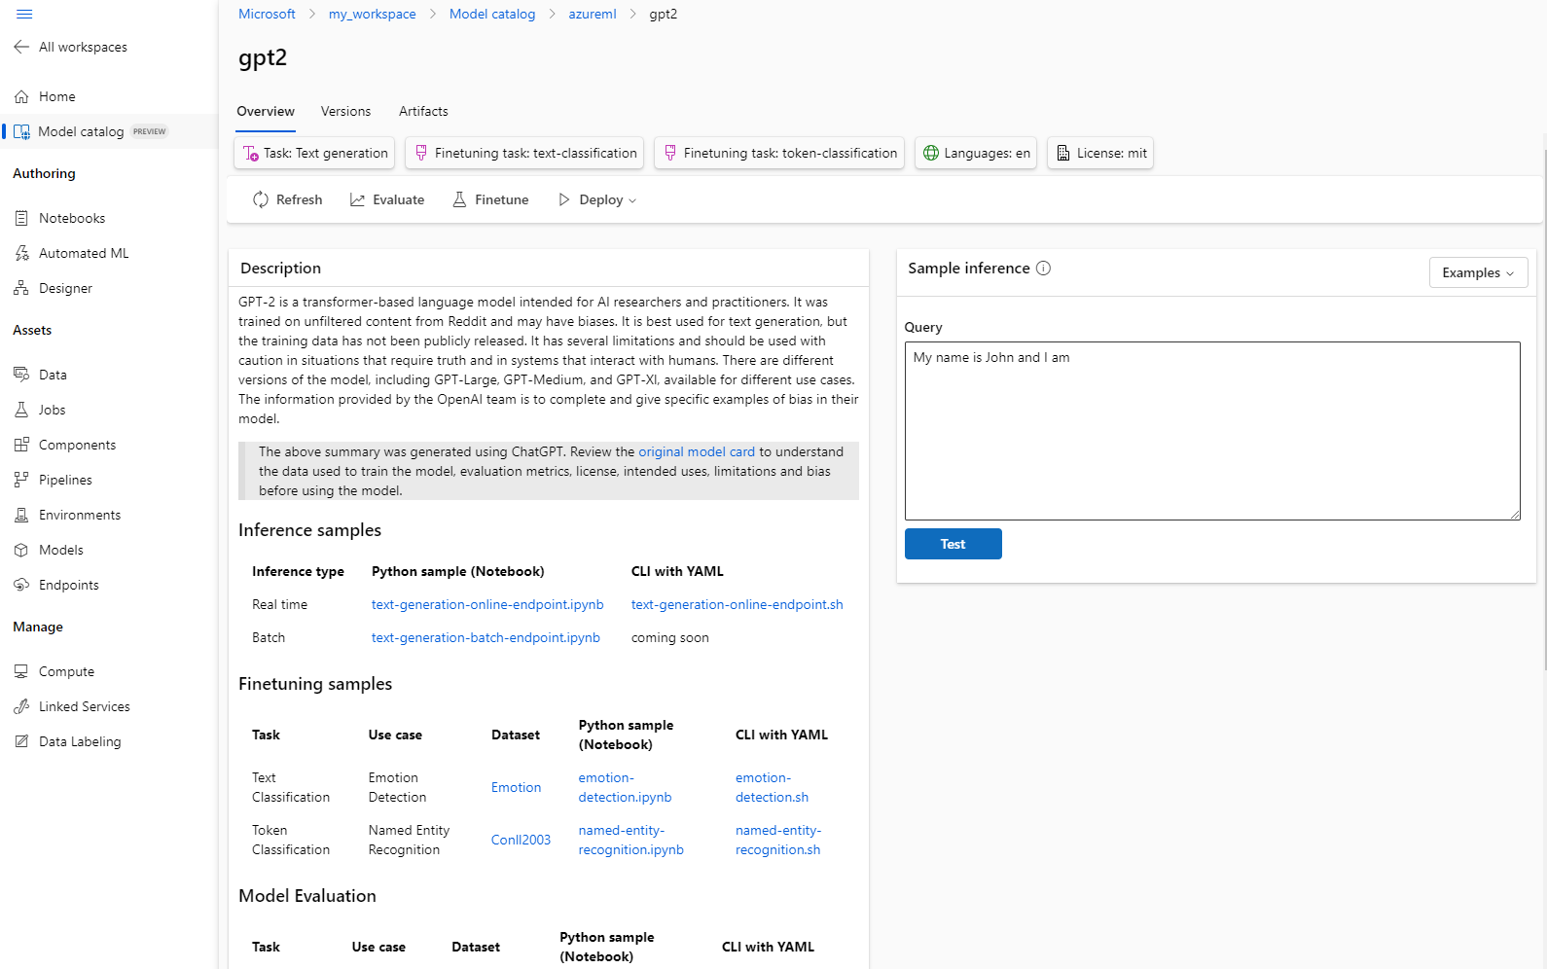Click the PREVIEW badge by Model catalog
The width and height of the screenshot is (1547, 969).
[x=150, y=131]
